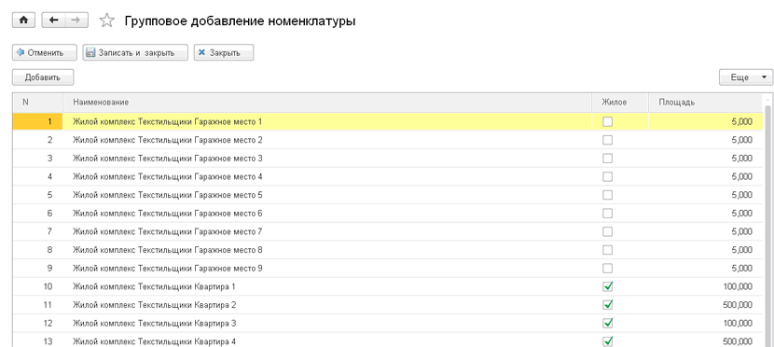
Task: Sort by Наименование column header
Action: pyautogui.click(x=327, y=103)
